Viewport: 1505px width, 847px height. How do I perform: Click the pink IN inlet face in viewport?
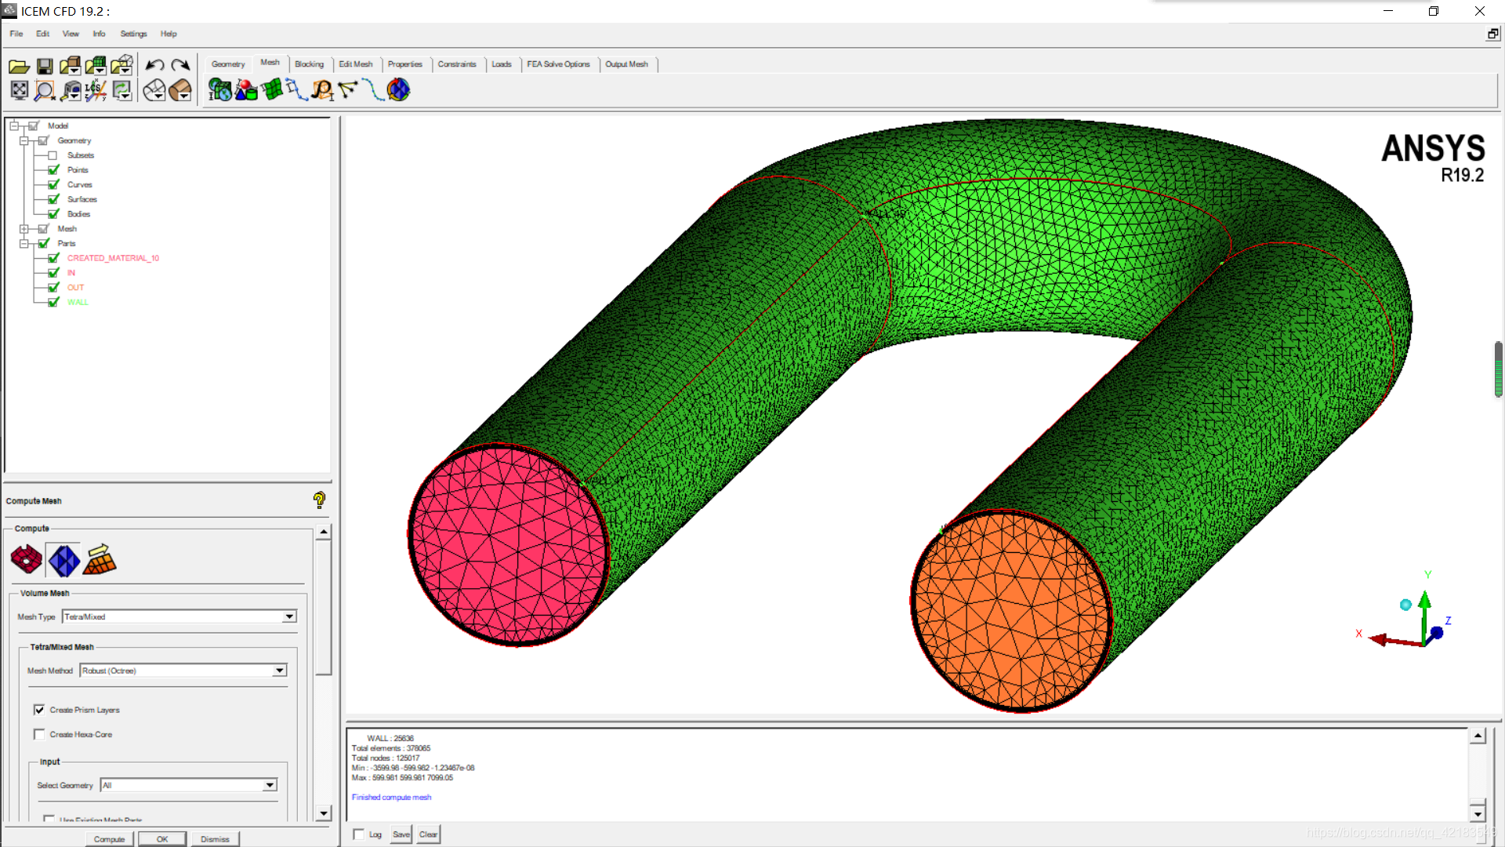click(x=509, y=545)
